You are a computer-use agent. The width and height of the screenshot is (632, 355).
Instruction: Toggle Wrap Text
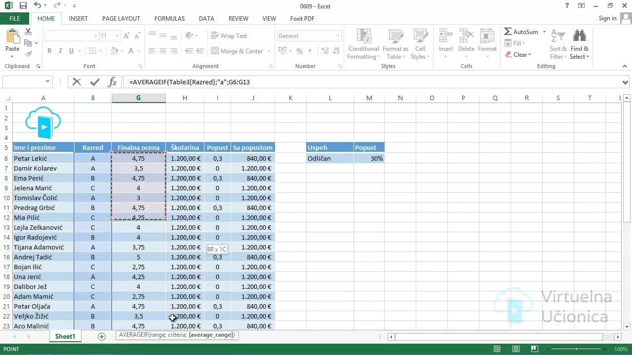(x=229, y=35)
